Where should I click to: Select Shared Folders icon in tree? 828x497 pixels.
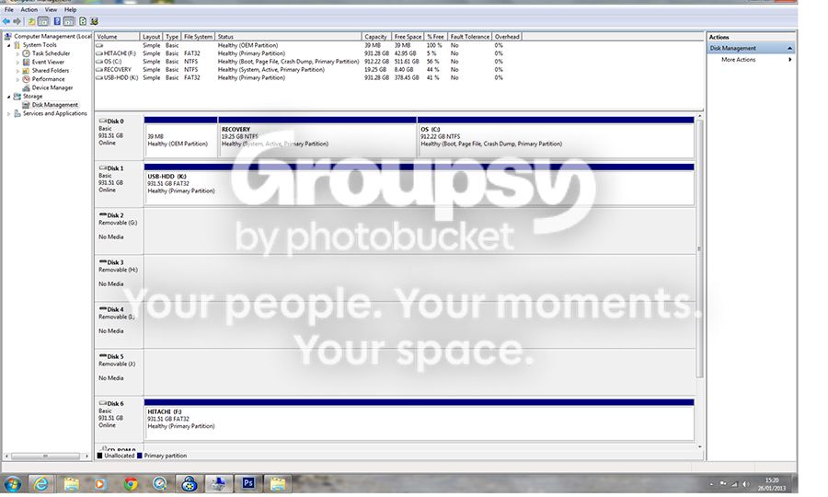point(26,70)
